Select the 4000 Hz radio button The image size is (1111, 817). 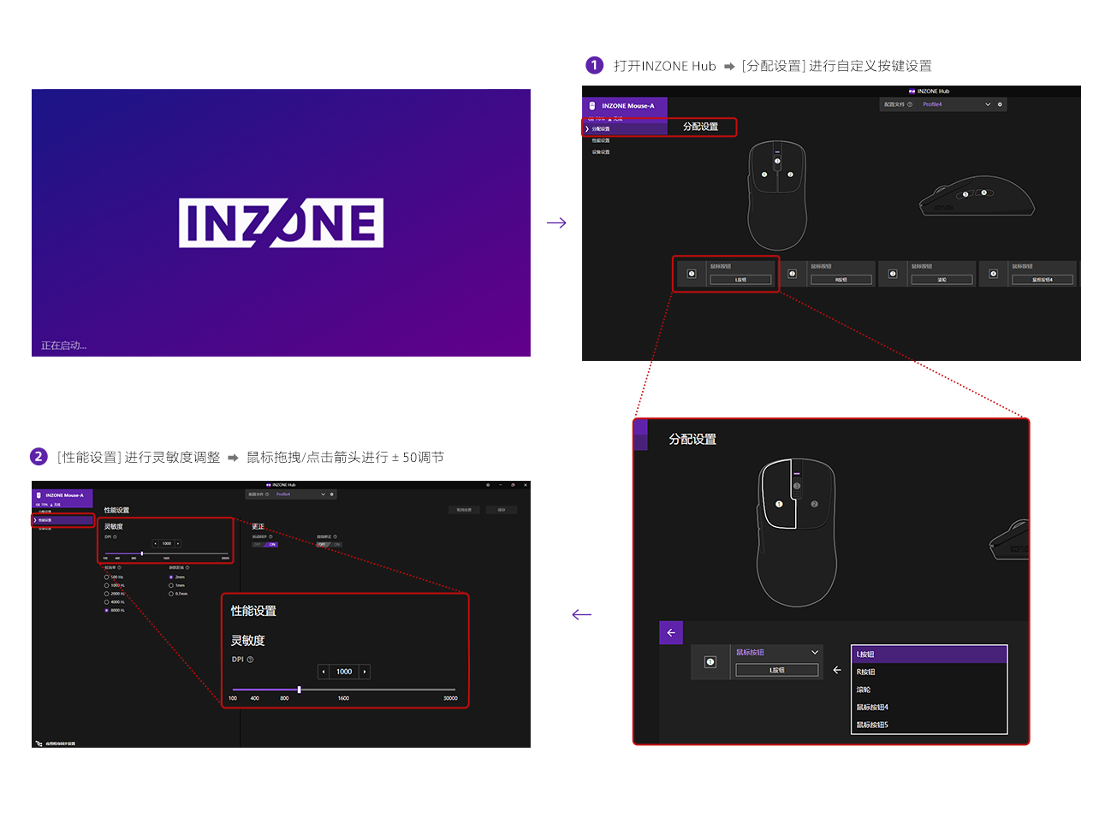pyautogui.click(x=106, y=601)
